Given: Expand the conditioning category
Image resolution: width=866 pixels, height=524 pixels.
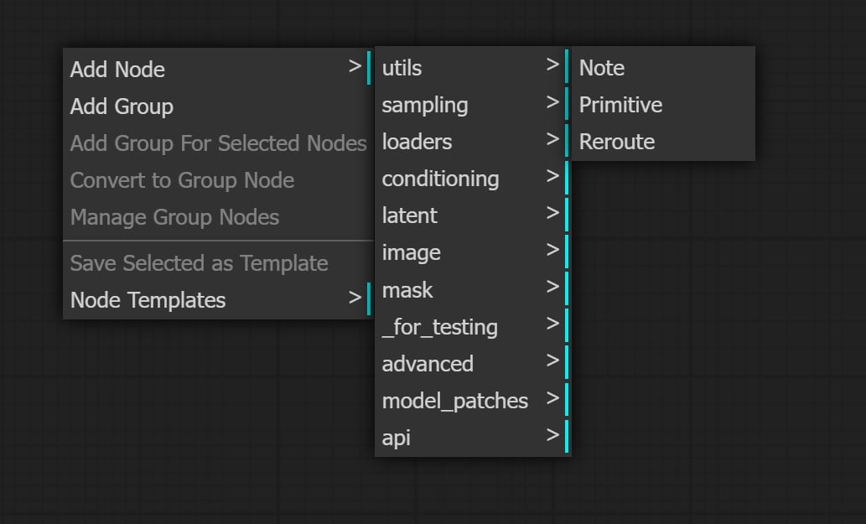Looking at the screenshot, I should click(473, 179).
